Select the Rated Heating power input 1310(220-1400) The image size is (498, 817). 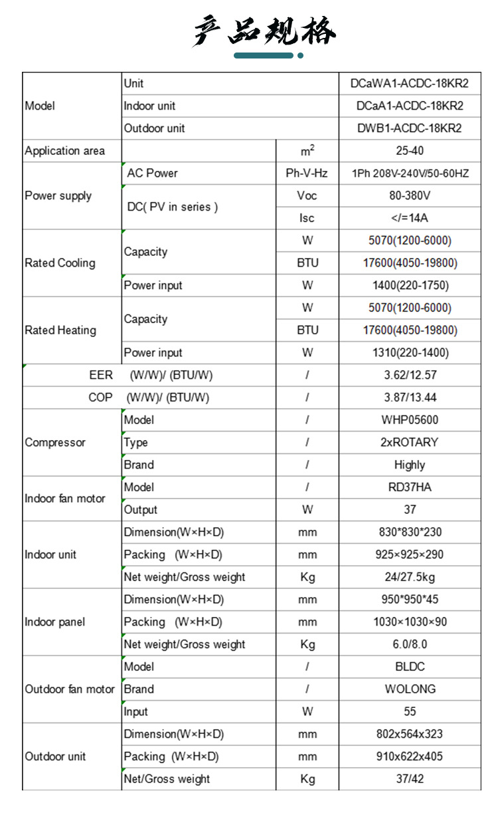[x=410, y=353]
